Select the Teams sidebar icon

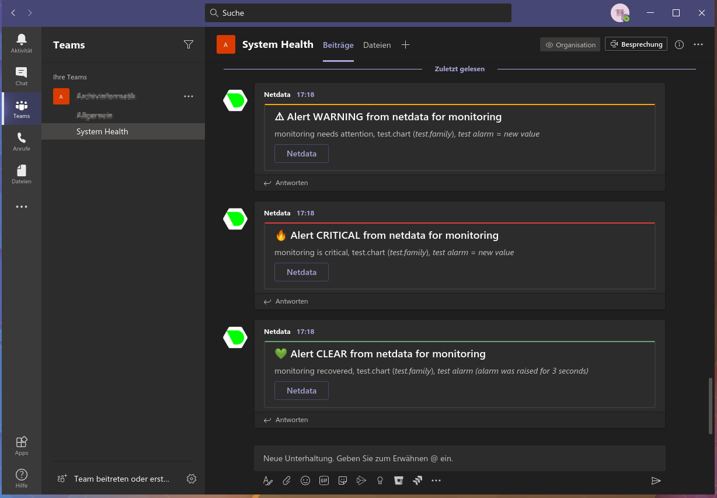point(22,109)
